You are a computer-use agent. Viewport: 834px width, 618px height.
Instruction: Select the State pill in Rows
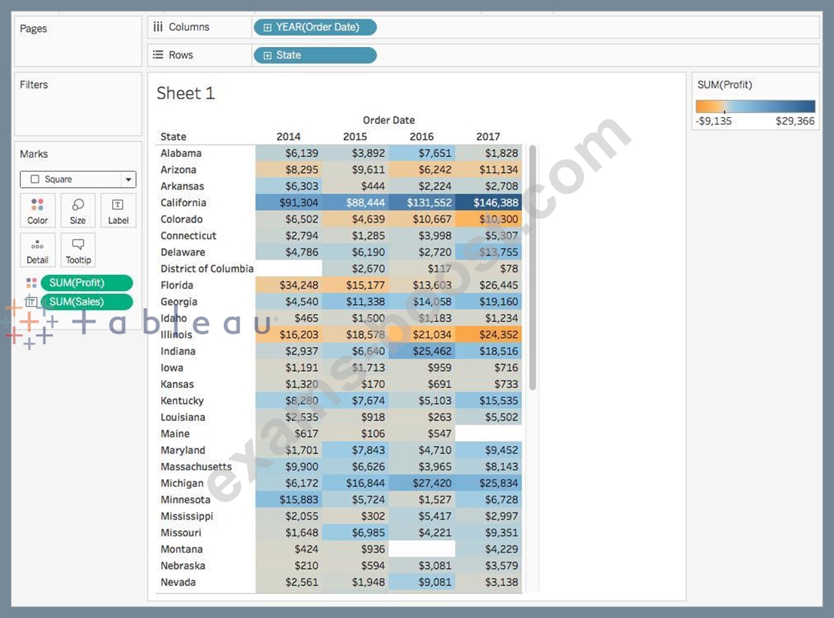pos(316,55)
